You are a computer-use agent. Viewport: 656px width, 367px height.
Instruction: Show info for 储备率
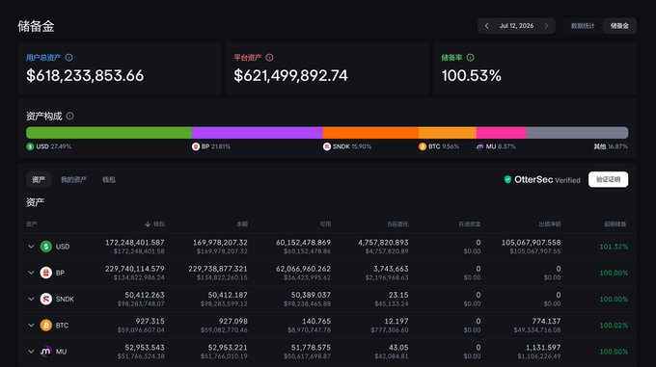point(470,58)
